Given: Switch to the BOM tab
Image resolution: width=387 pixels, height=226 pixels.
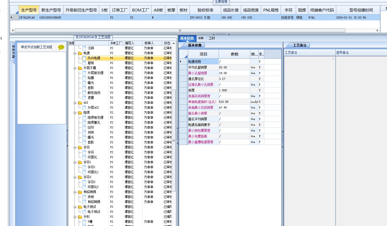Looking at the screenshot, I should pyautogui.click(x=201, y=38).
